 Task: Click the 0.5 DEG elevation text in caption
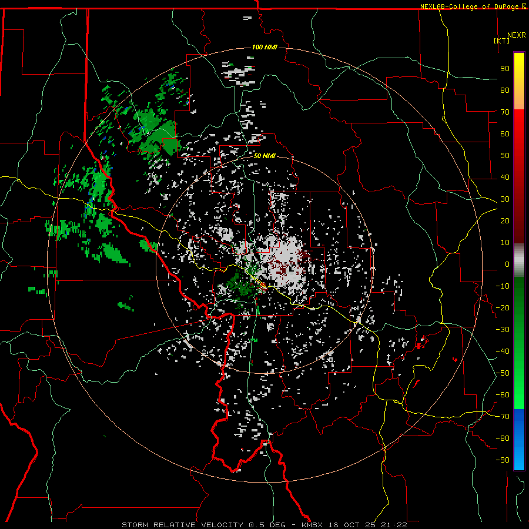(x=267, y=525)
